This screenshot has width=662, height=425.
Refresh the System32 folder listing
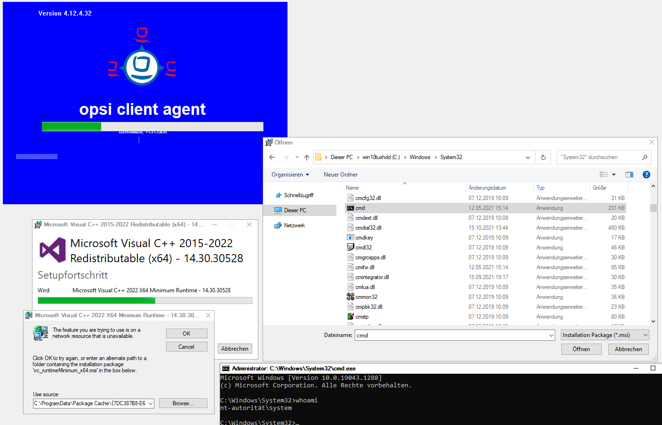(543, 157)
